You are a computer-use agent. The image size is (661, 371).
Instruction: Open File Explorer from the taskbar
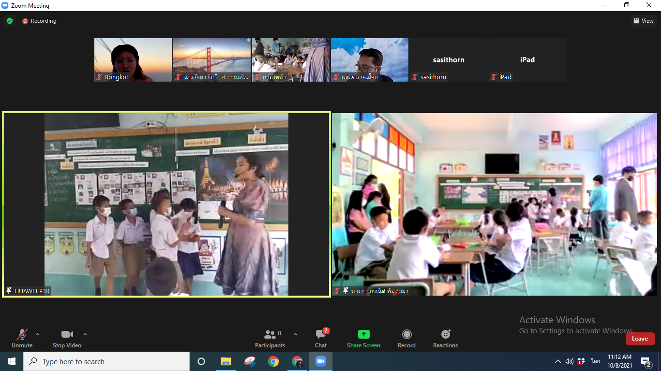[x=226, y=361]
